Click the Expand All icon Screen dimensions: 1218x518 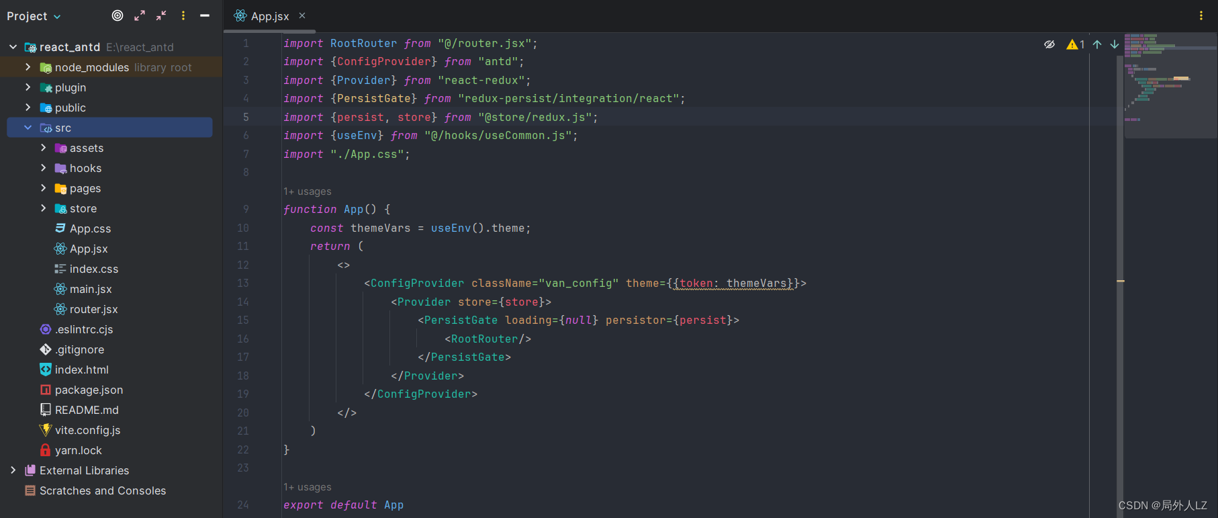coord(140,15)
